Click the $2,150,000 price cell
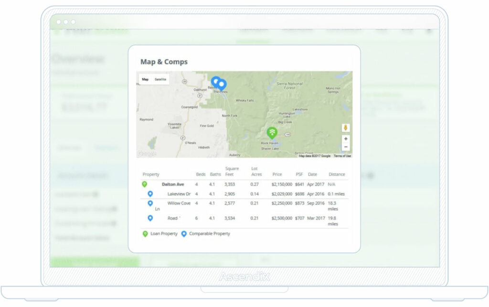Screen dimensions: 489x307 tap(282, 184)
